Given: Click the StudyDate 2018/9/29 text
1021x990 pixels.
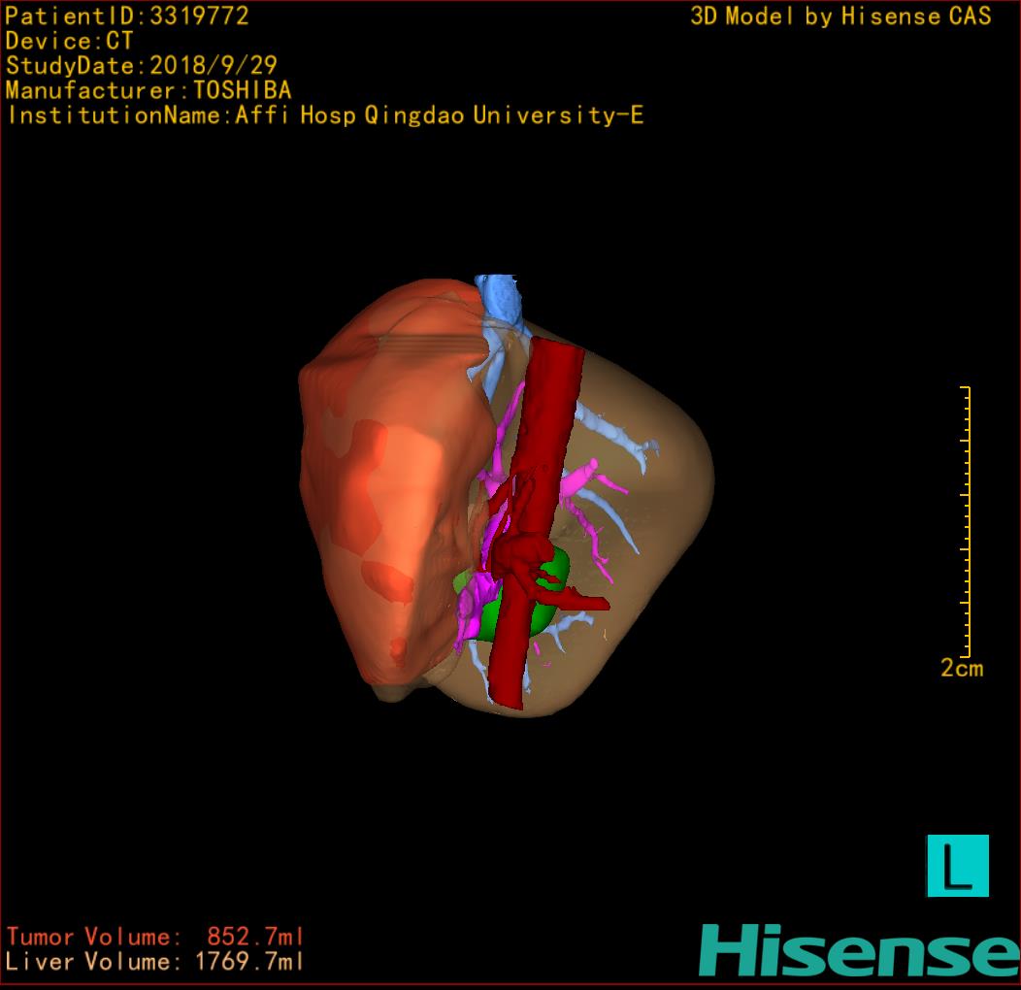Looking at the screenshot, I should 142,66.
